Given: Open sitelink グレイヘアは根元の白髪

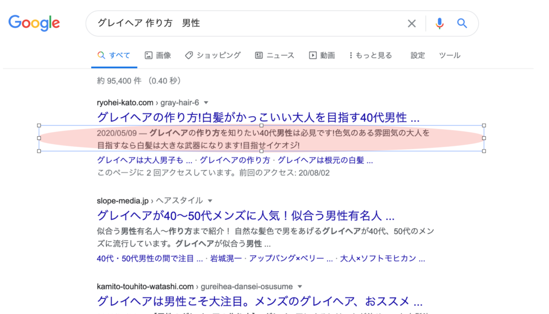Looking at the screenshot, I should tap(325, 160).
